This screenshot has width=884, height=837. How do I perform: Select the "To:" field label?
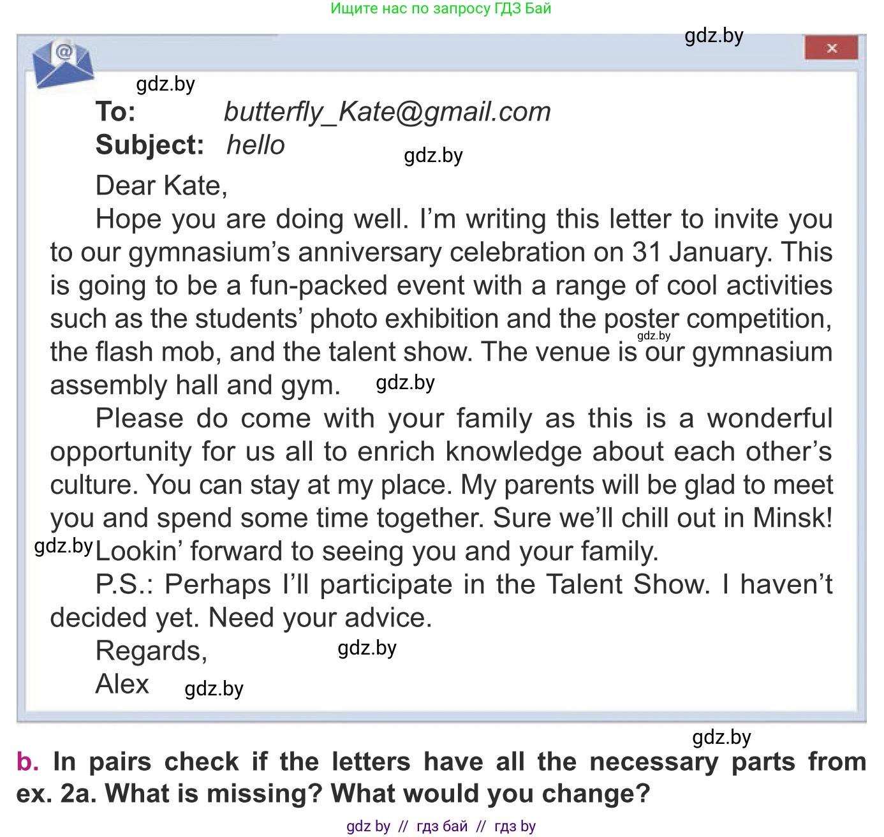pos(115,112)
